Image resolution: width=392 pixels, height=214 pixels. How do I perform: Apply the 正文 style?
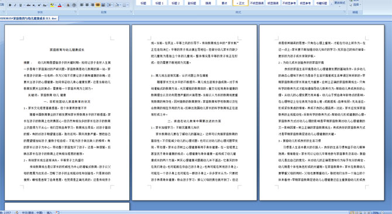[240, 3]
